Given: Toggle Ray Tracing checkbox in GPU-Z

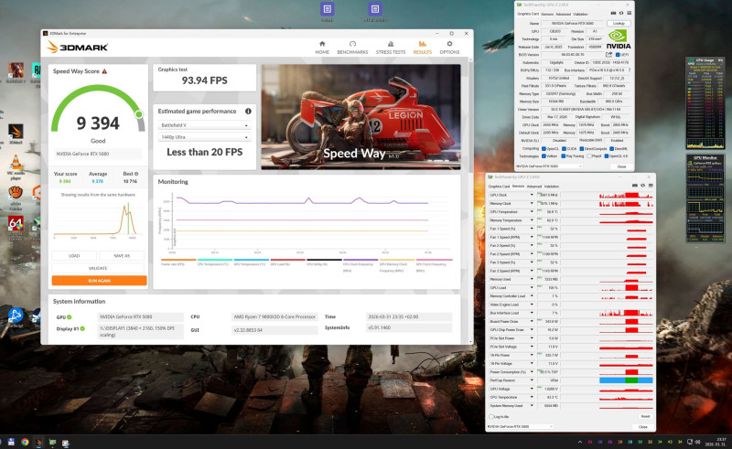Looking at the screenshot, I should pos(564,155).
